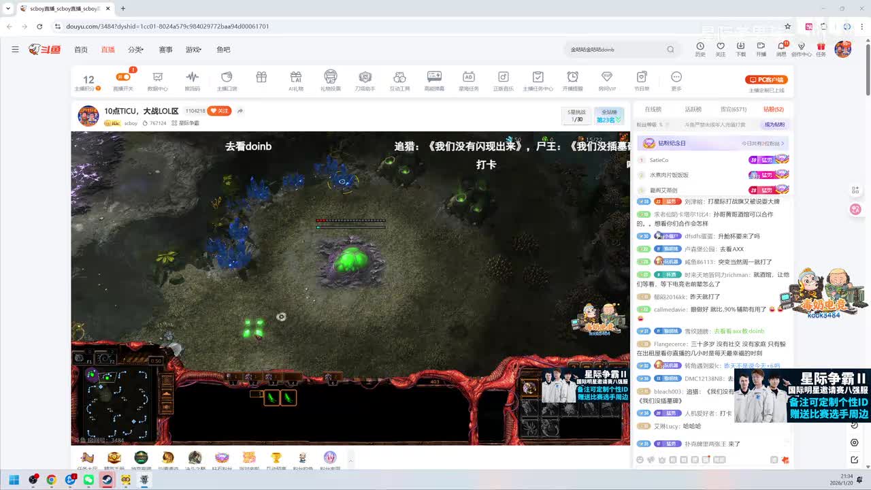The height and width of the screenshot is (490, 871).
Task: Open Google Chrome from the taskbar
Action: tap(51, 480)
